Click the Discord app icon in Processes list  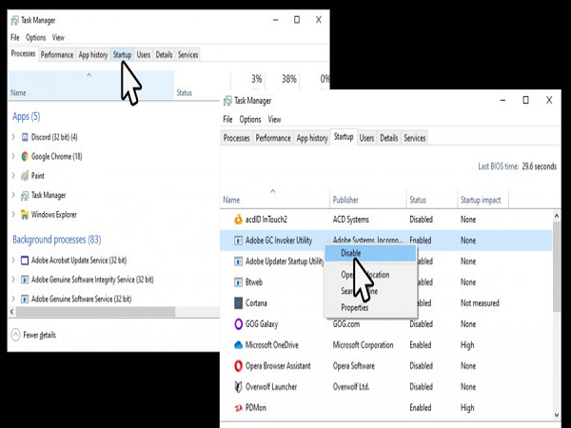pos(25,137)
